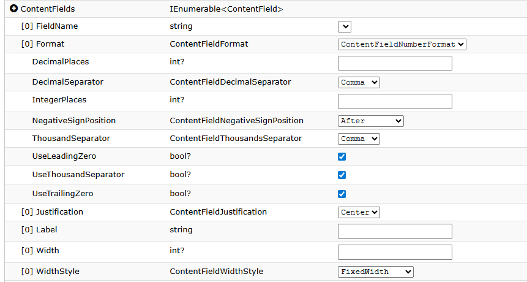Click the DecimalPlaces label
Screen dimensions: 527x282
click(x=61, y=62)
